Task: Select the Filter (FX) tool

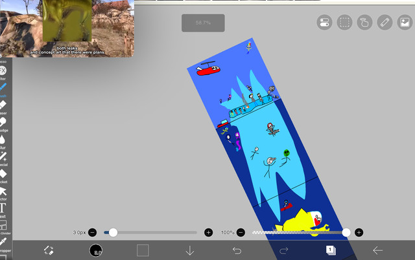Action: pos(3,70)
